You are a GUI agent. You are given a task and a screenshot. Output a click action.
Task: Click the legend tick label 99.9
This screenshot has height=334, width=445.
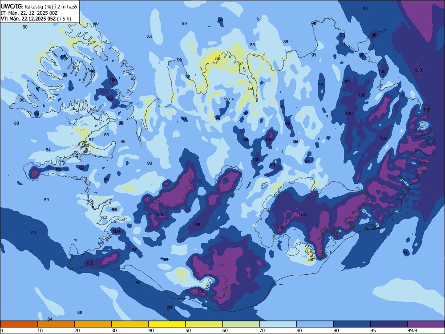tap(412, 330)
